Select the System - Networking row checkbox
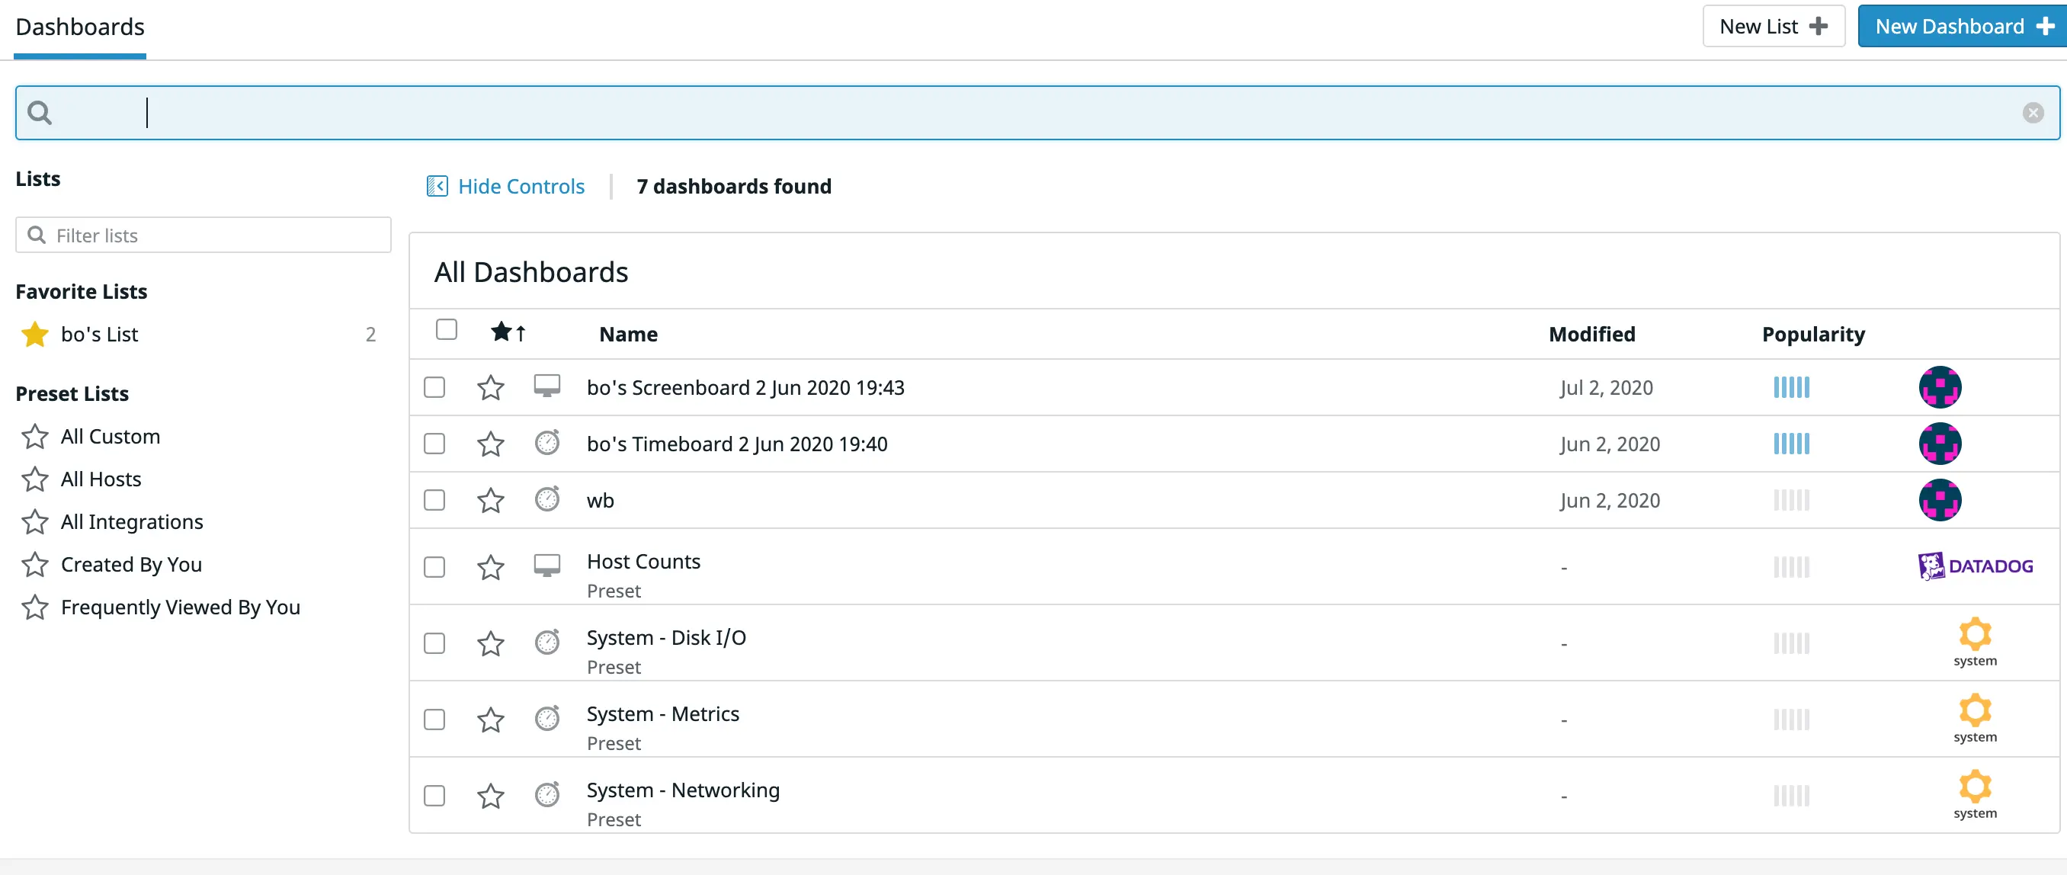The height and width of the screenshot is (875, 2067). 434,796
